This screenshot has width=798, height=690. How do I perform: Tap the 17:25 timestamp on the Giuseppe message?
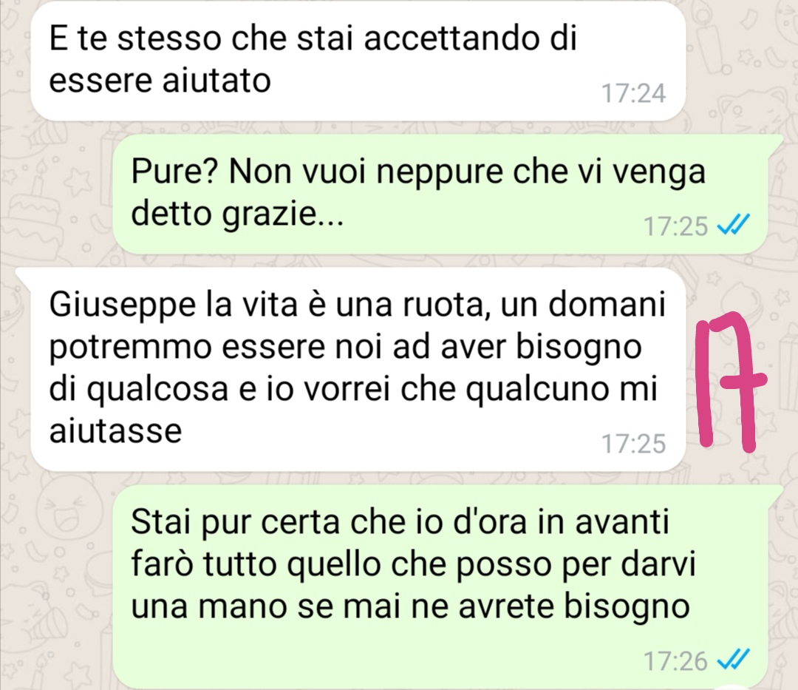(633, 444)
